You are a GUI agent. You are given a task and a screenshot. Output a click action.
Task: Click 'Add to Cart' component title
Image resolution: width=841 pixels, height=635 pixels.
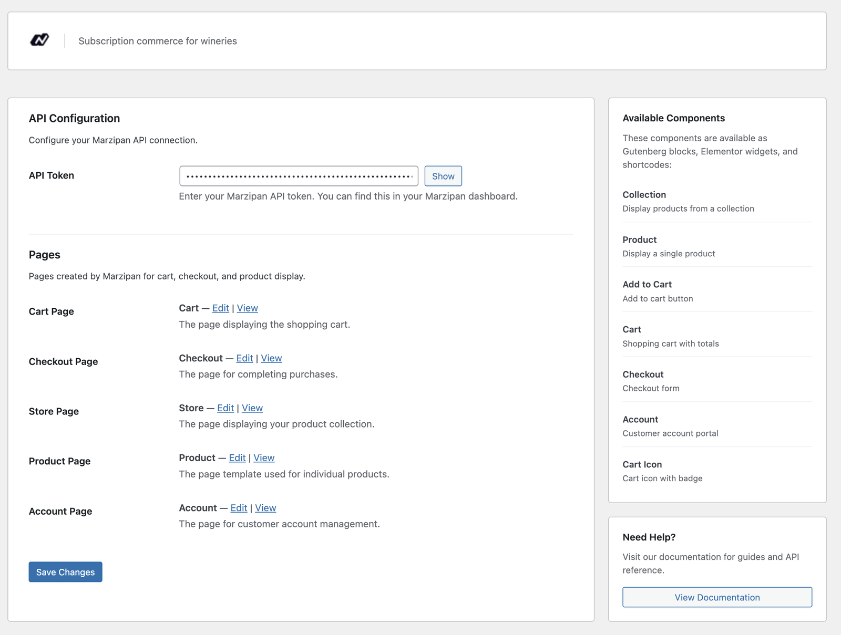pyautogui.click(x=647, y=285)
